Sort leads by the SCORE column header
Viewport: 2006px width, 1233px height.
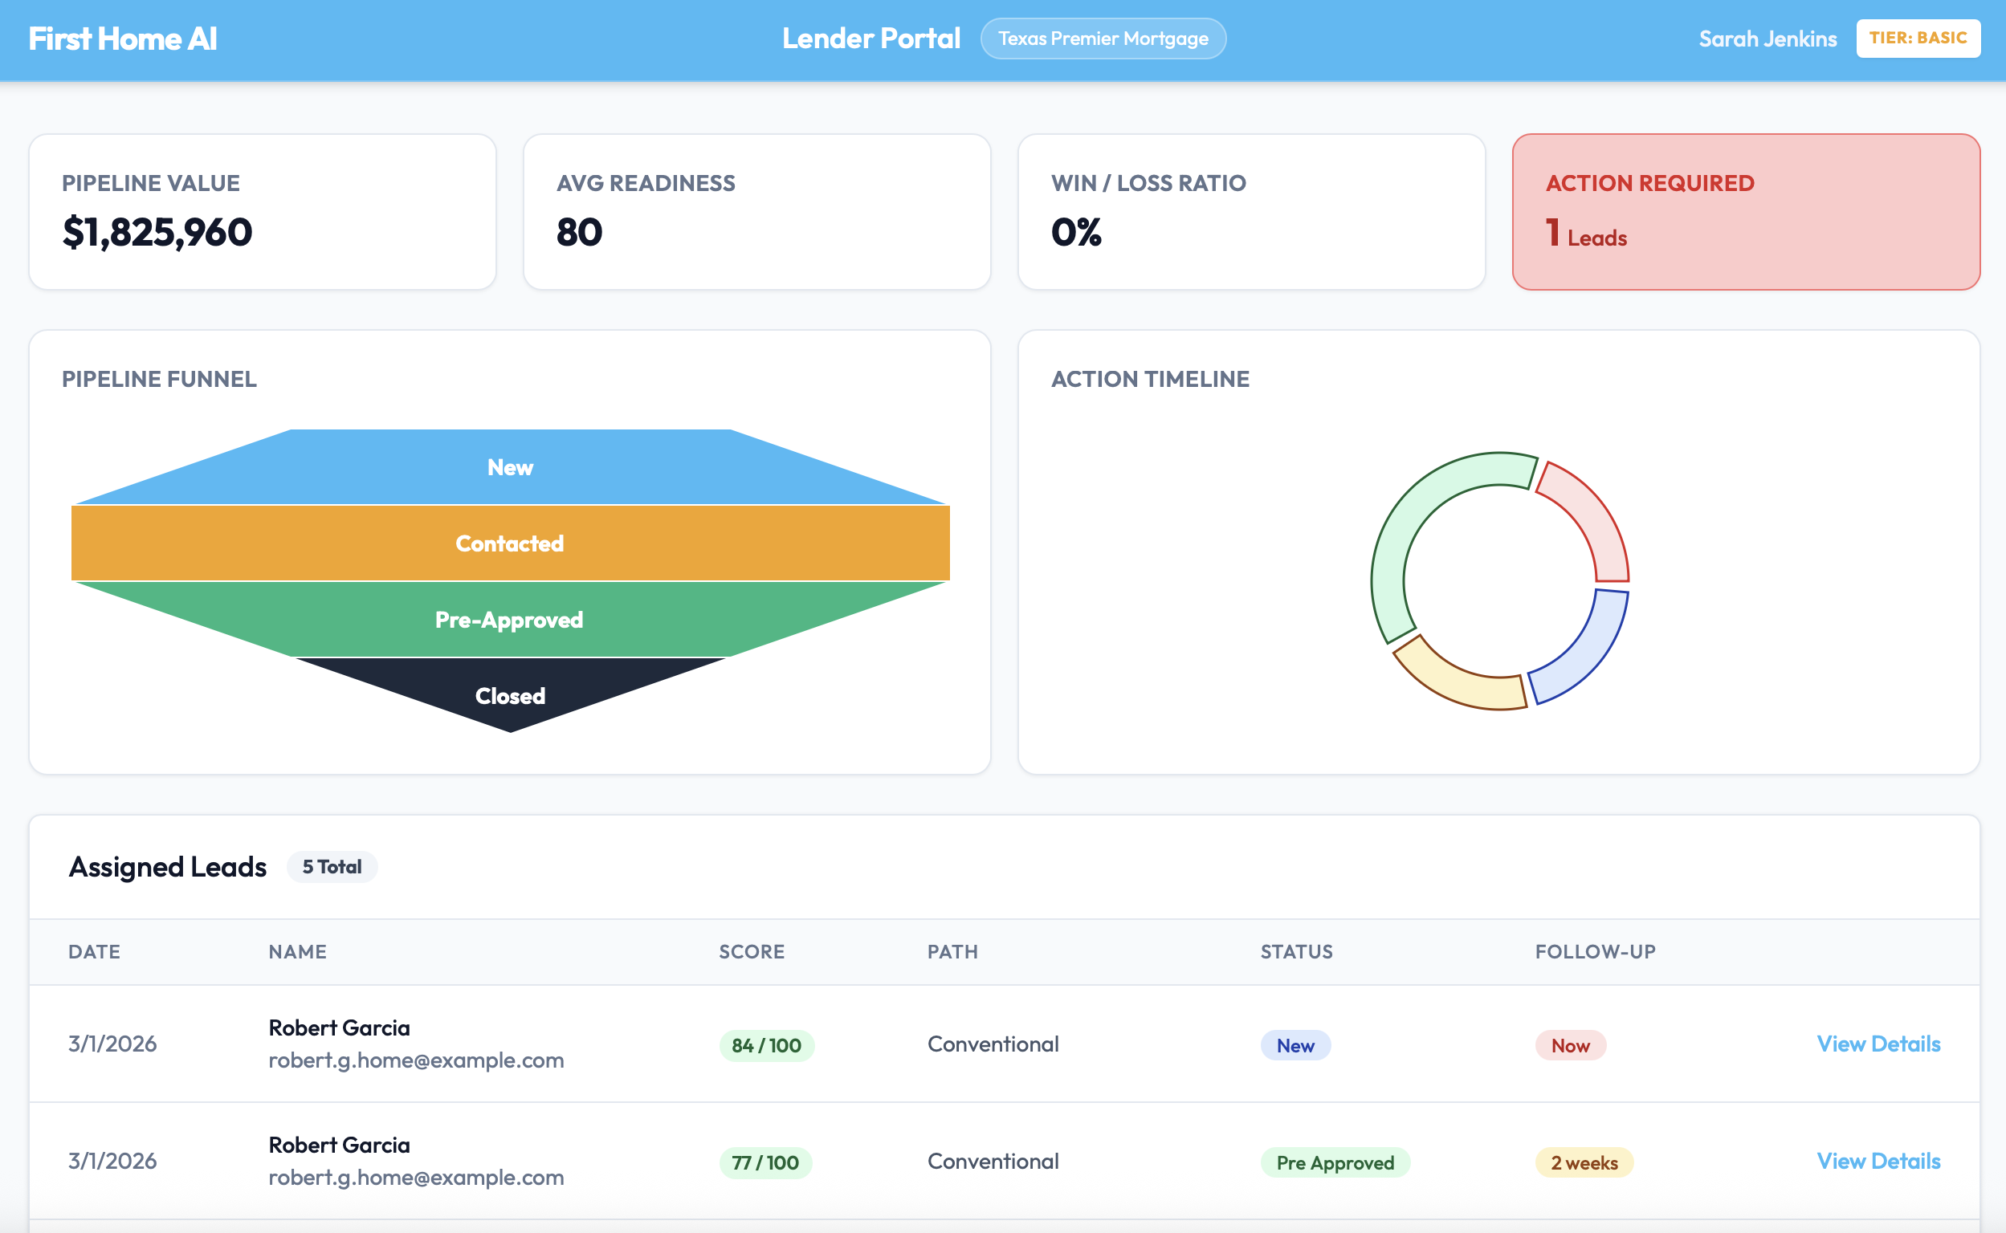752,952
